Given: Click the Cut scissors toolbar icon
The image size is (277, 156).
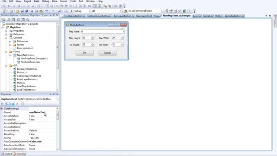Looking at the screenshot, I should click(32, 11).
